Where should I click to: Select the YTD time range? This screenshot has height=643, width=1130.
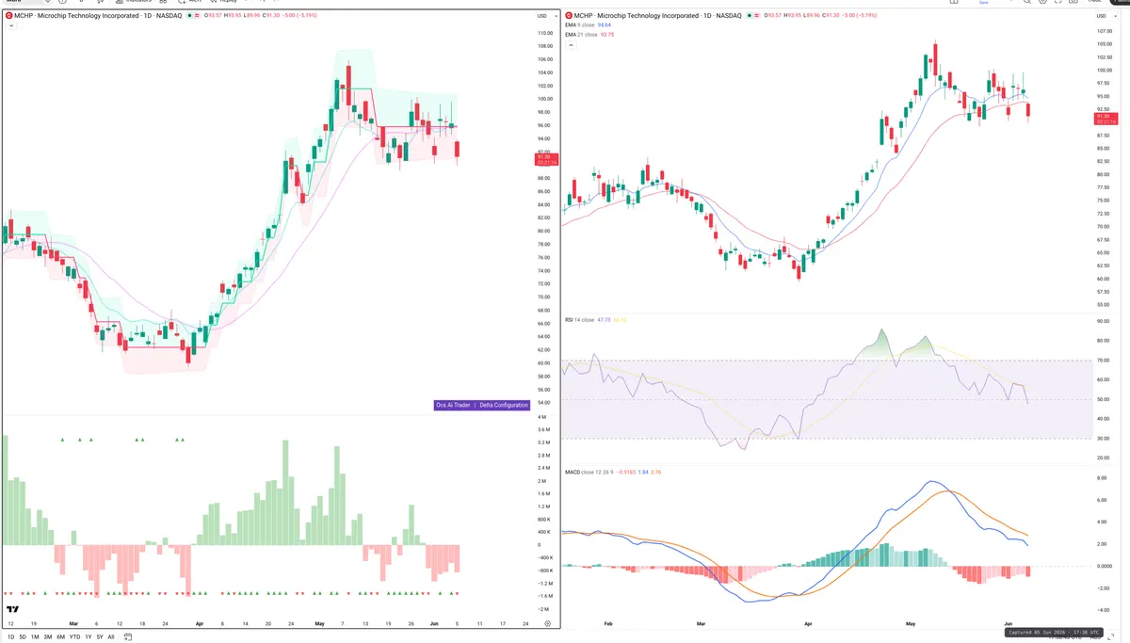pos(74,637)
